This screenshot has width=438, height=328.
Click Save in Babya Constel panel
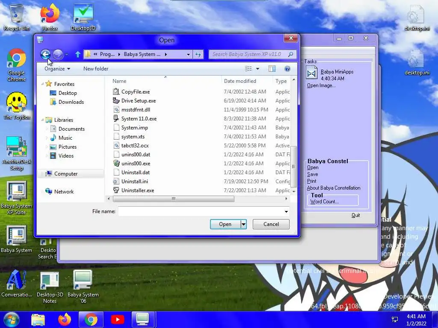pos(312,174)
